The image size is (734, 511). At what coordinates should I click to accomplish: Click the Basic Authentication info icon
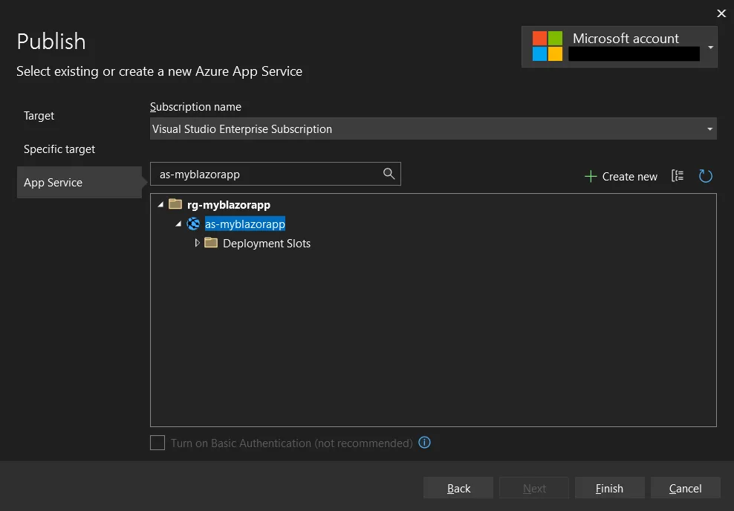click(425, 442)
